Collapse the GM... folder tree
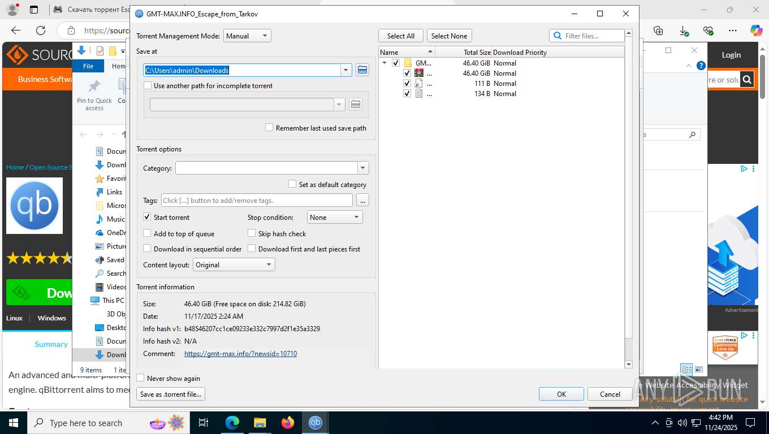769x434 pixels. click(384, 63)
